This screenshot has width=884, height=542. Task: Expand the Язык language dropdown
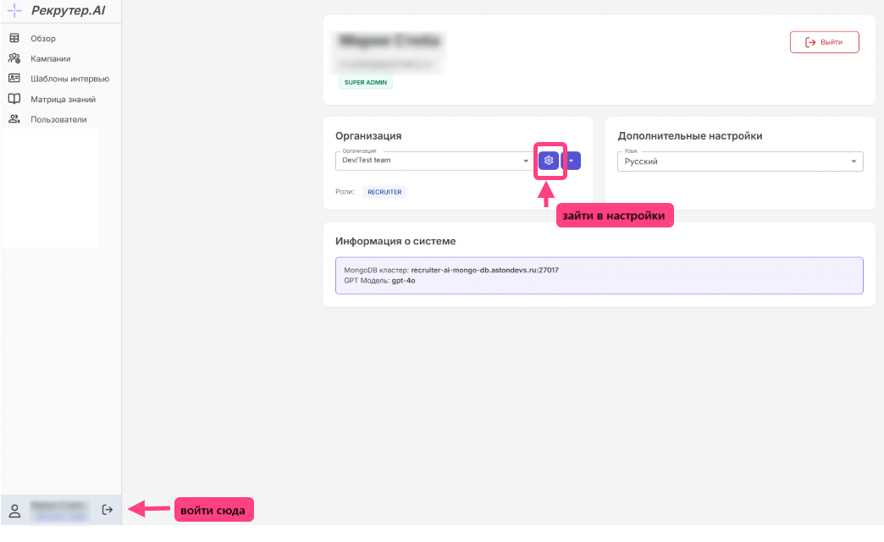tap(852, 162)
